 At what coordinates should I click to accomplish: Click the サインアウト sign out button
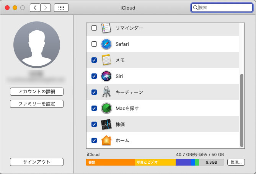click(x=37, y=162)
